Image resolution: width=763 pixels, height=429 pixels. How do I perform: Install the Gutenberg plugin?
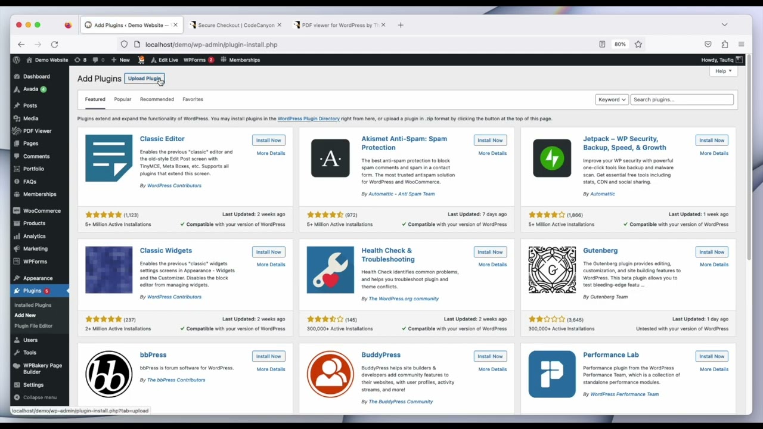coord(712,252)
